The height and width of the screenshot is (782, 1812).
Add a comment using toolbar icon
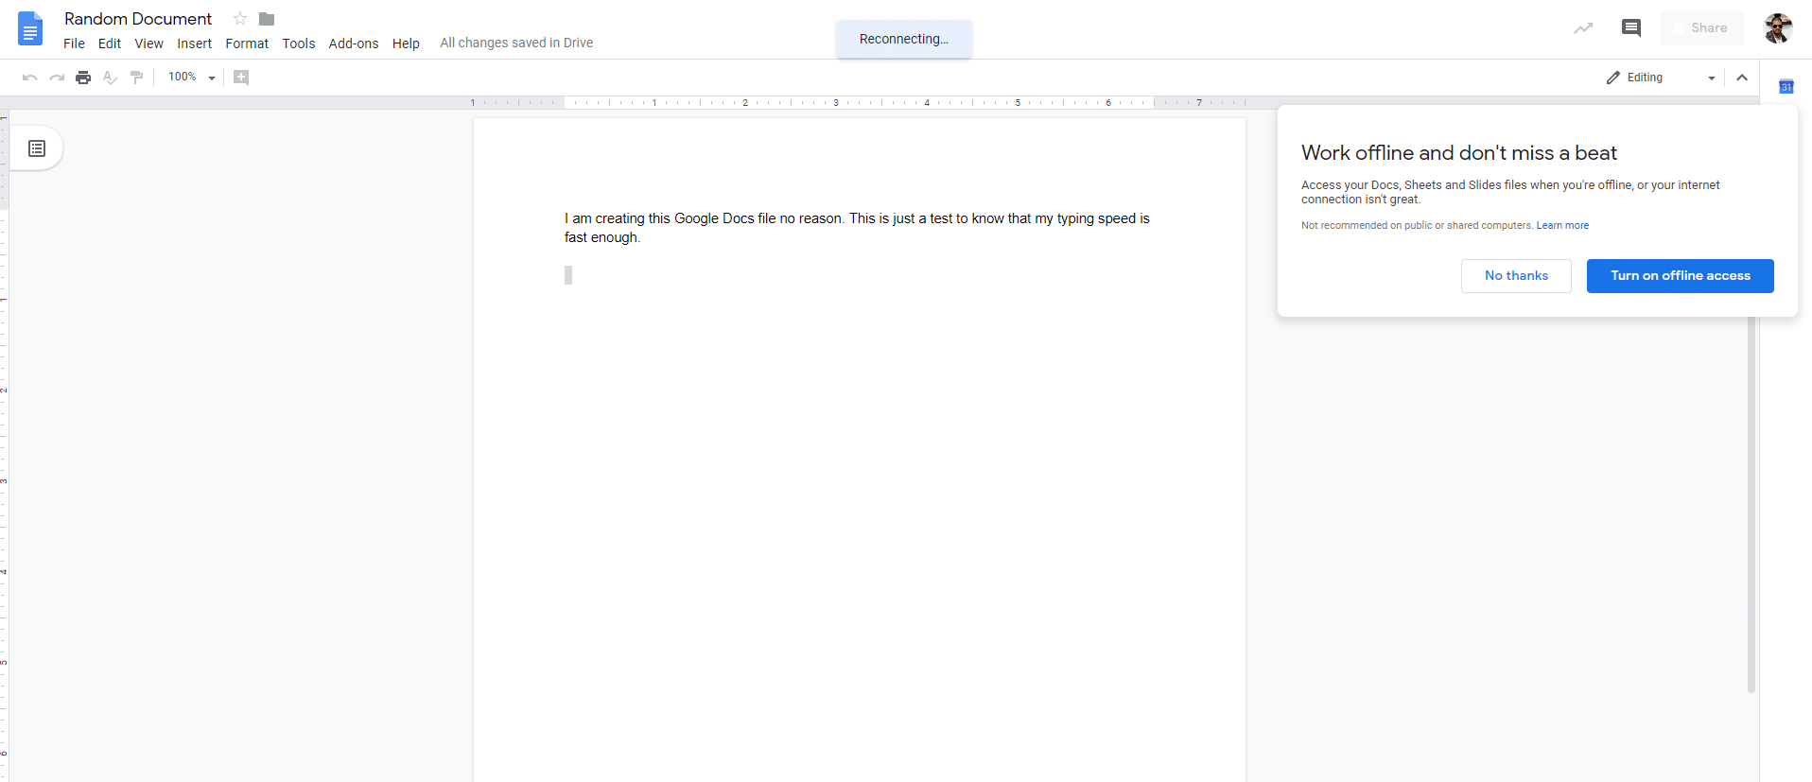click(241, 78)
